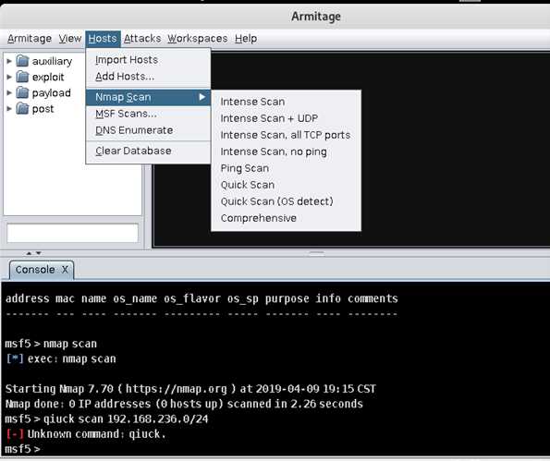The width and height of the screenshot is (550, 461).
Task: Expand the auxiliary module tree node
Action: (9, 61)
